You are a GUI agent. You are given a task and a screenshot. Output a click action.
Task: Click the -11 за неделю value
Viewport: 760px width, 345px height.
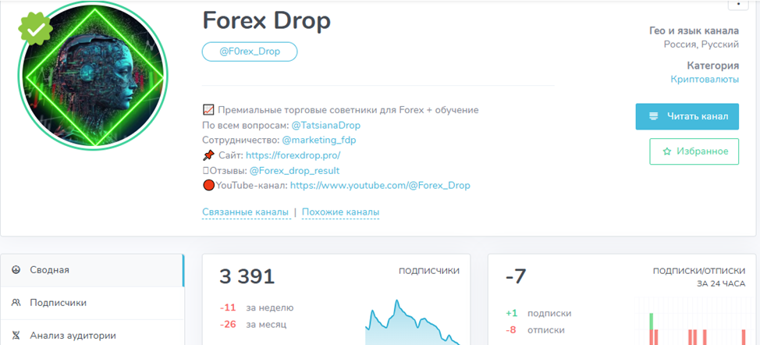point(228,308)
